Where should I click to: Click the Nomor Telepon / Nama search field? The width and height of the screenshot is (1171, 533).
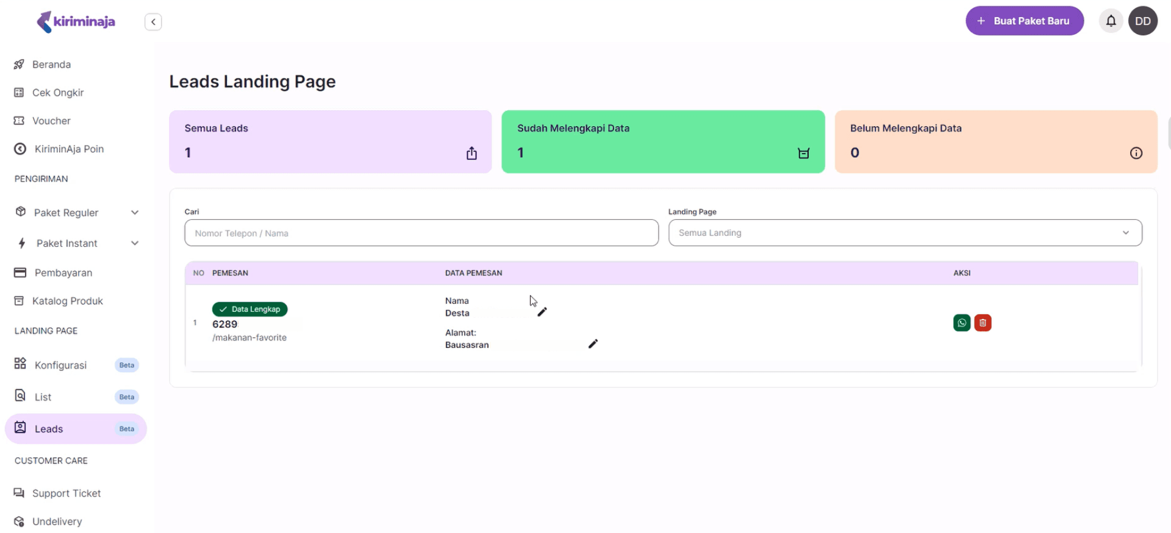pos(421,233)
